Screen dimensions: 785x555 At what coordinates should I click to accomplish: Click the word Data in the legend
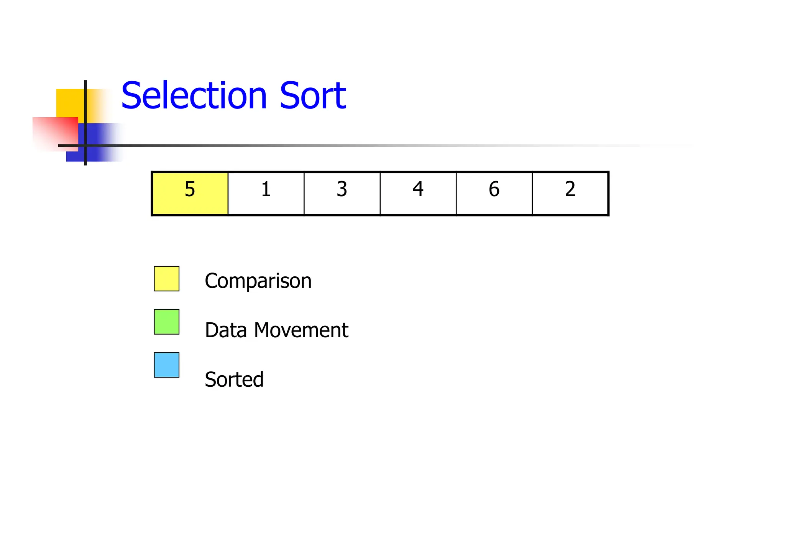tap(226, 330)
